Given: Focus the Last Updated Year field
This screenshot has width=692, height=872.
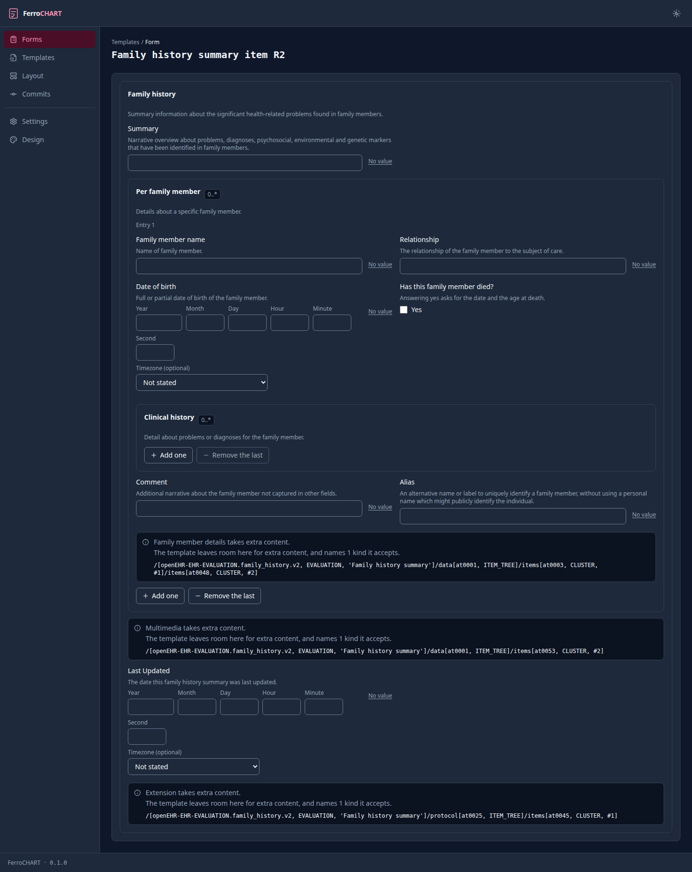Looking at the screenshot, I should pos(151,707).
